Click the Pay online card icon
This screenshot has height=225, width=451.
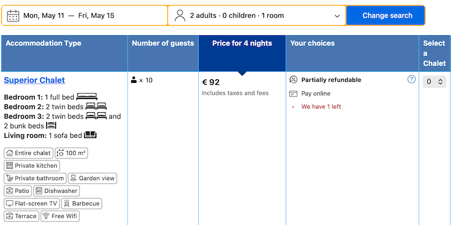(293, 94)
